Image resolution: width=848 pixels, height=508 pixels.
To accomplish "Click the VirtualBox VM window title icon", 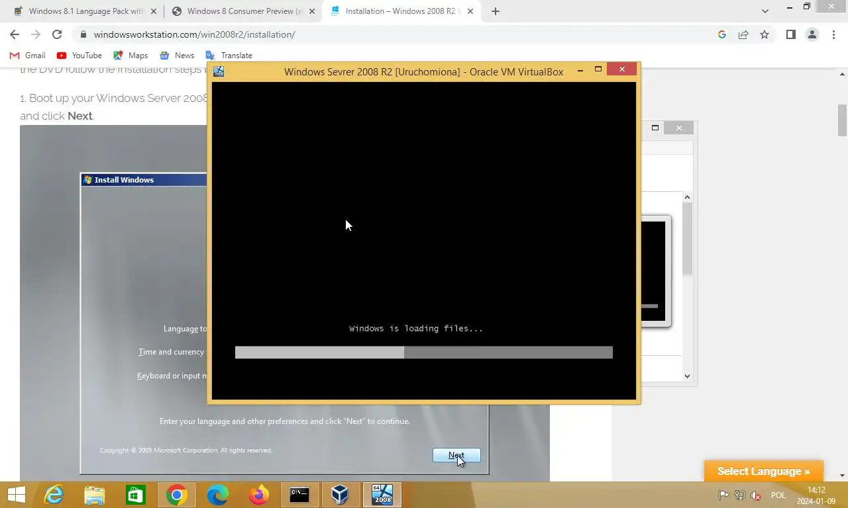I will point(219,71).
